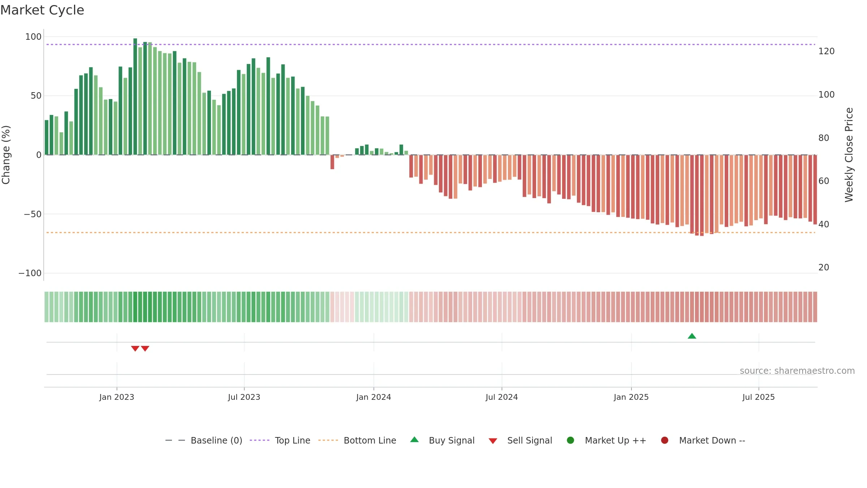Click the green Buy Signal triangle marker in chart
The image size is (867, 488).
[x=692, y=336]
